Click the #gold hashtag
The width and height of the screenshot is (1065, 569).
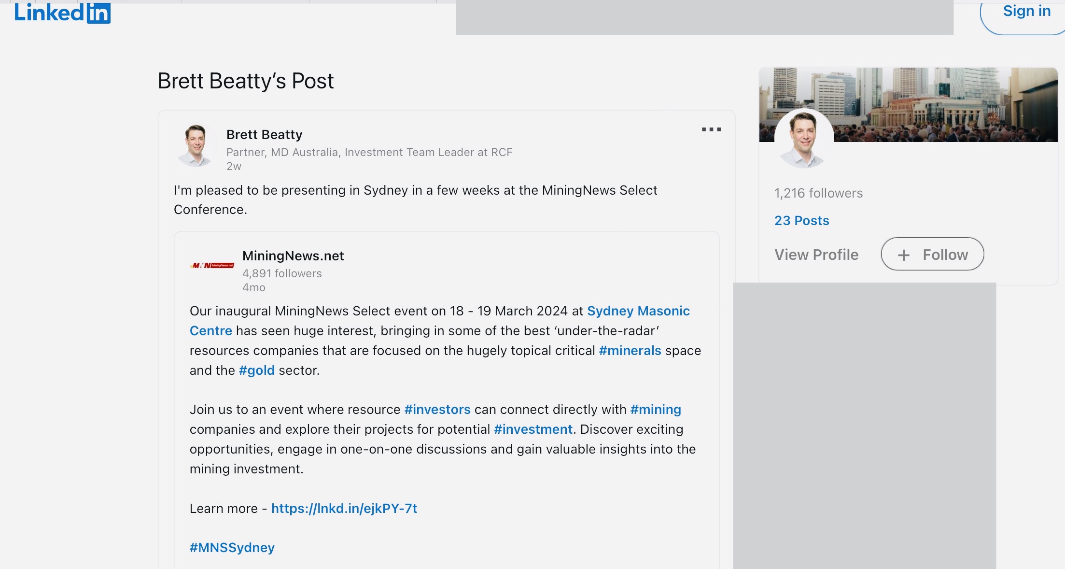click(256, 370)
